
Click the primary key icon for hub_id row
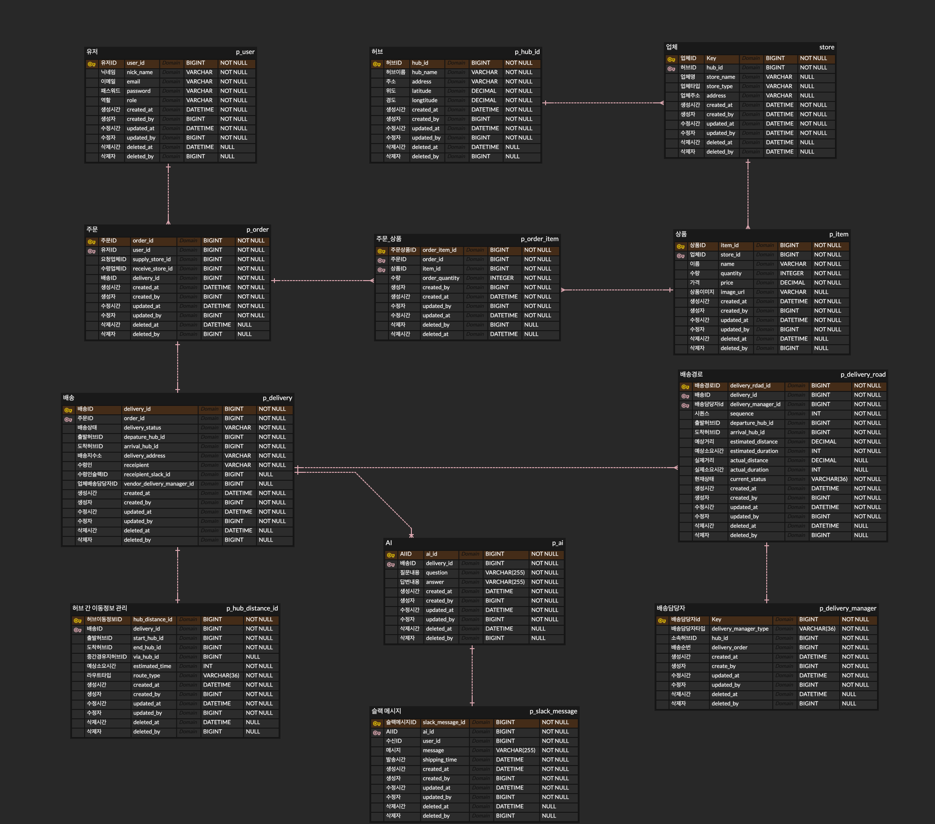(x=377, y=64)
